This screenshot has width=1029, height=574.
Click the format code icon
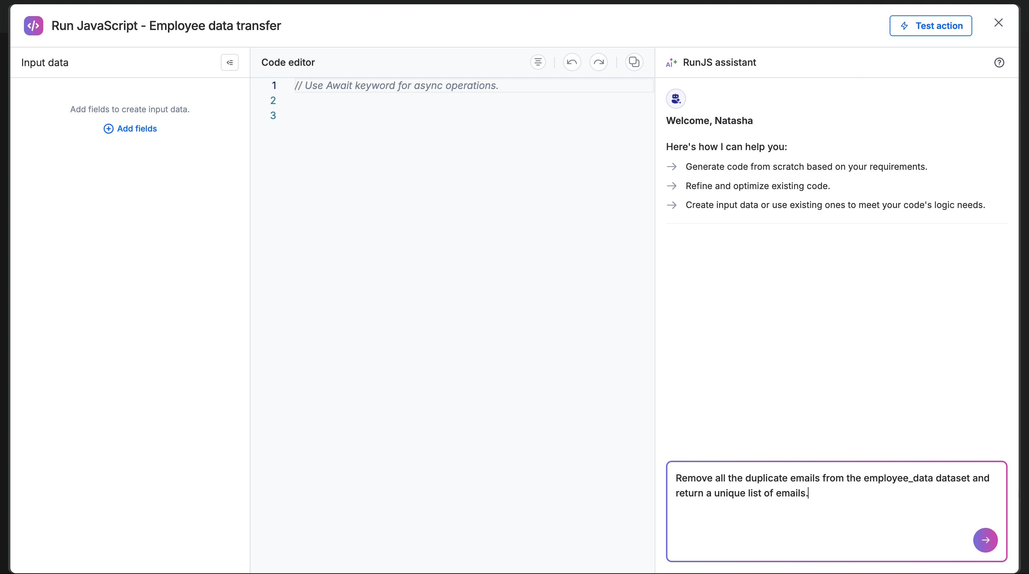538,62
